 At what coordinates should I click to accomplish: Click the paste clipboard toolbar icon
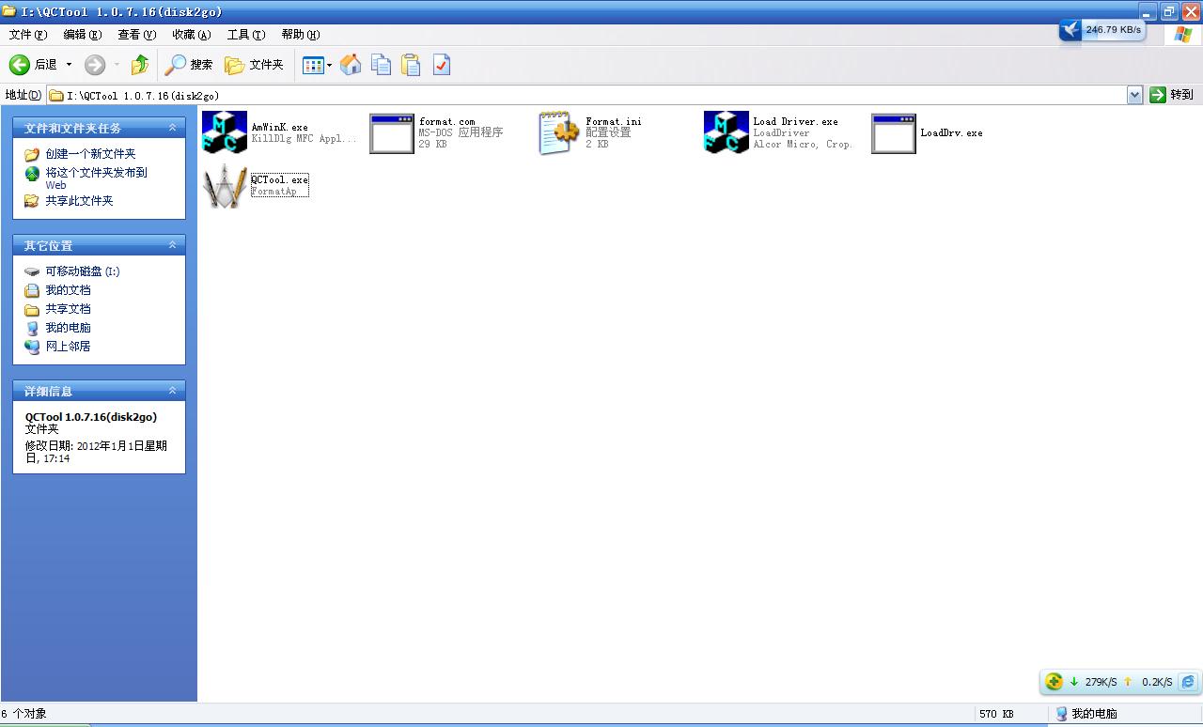coord(411,65)
